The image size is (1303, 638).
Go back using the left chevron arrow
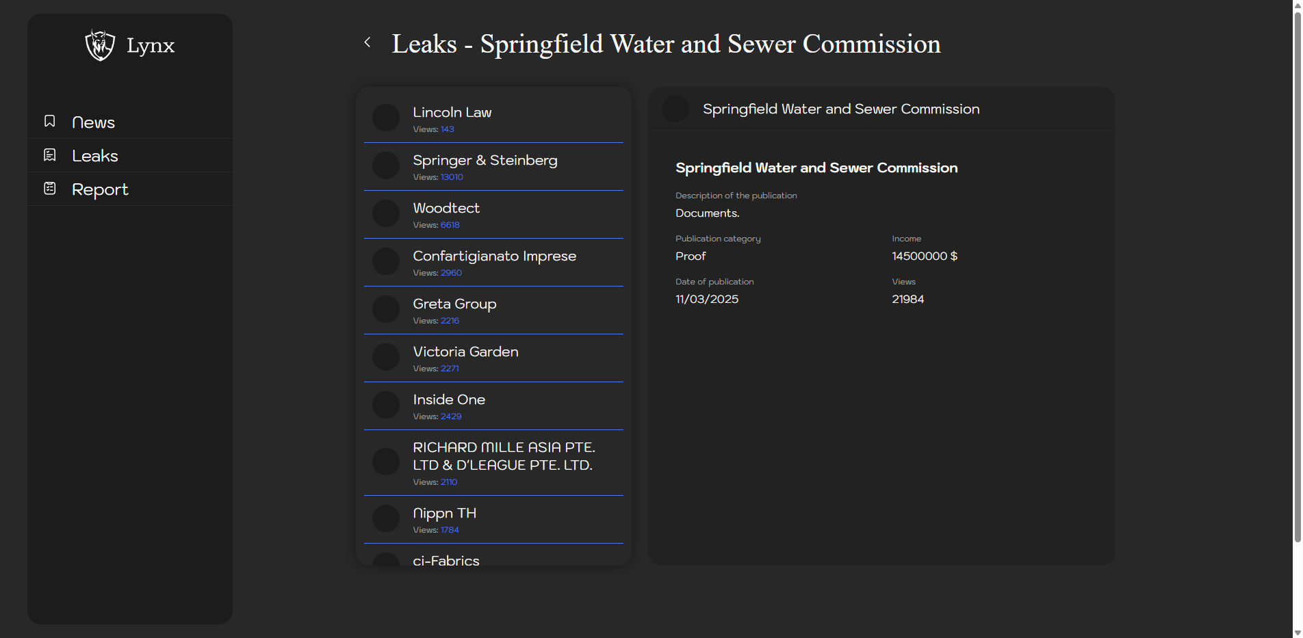coord(367,42)
